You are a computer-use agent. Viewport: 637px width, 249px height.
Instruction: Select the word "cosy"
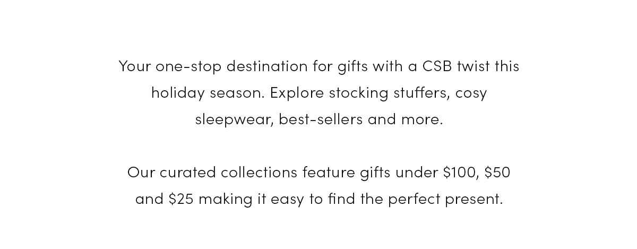click(471, 95)
